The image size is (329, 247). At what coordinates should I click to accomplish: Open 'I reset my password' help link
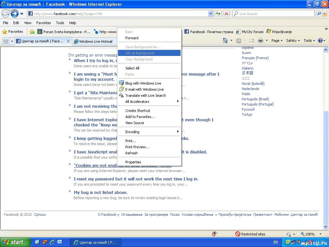point(136,179)
